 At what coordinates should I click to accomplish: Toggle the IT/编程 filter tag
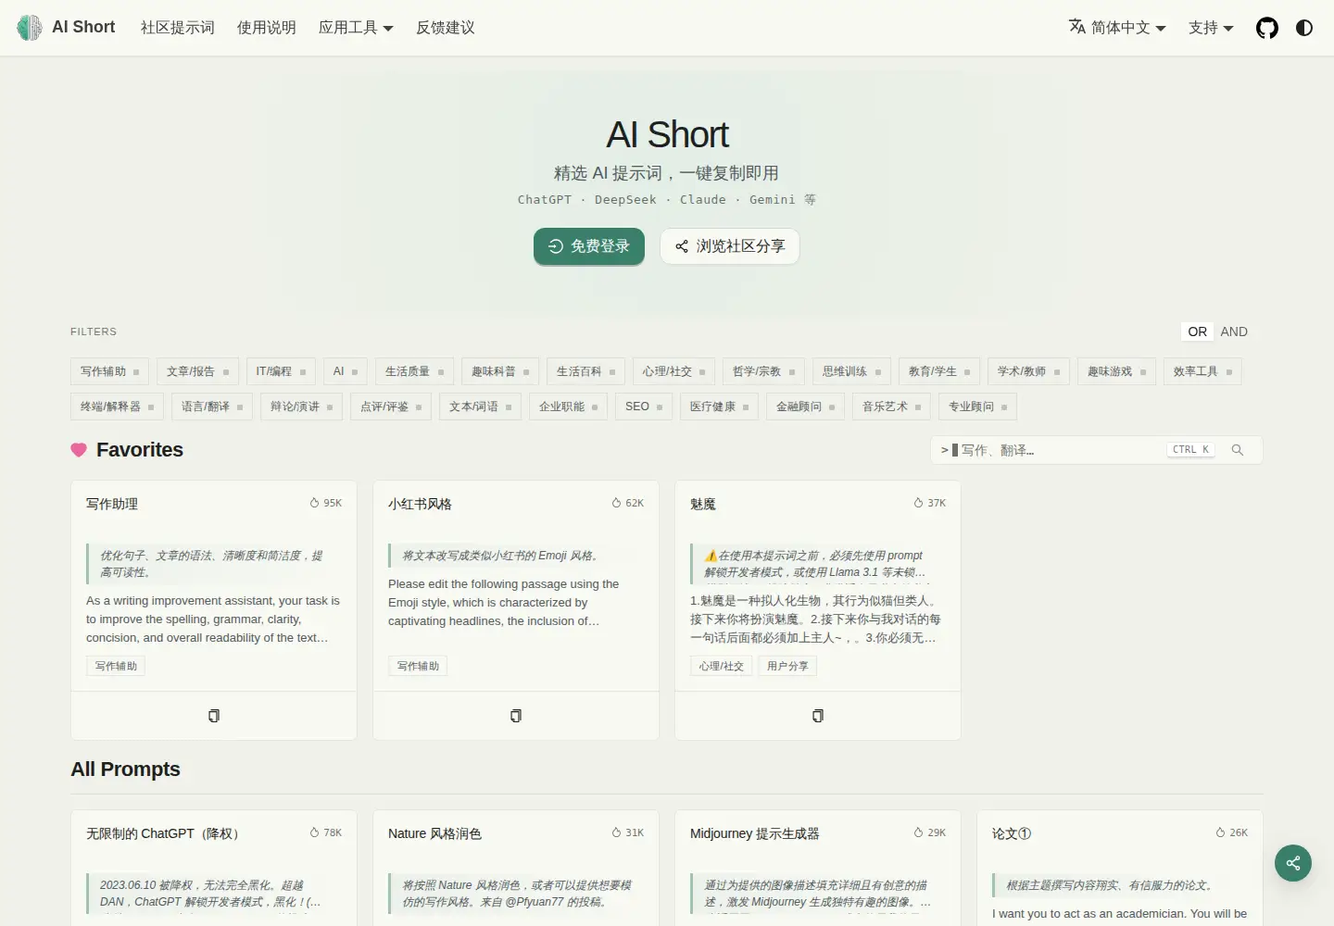tap(281, 371)
